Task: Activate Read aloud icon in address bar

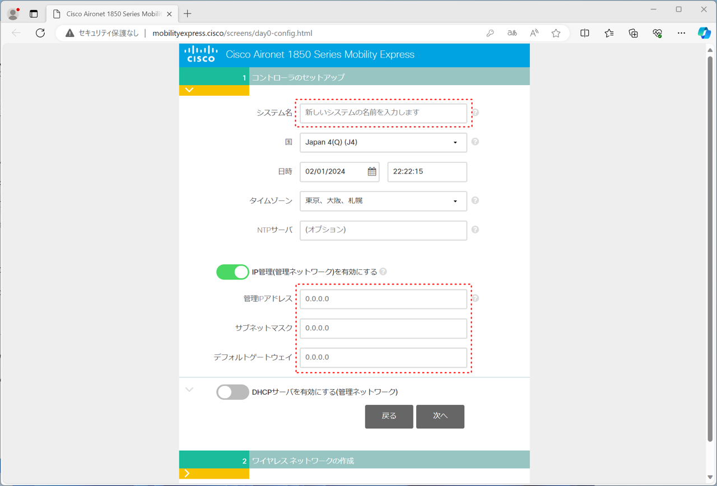Action: [x=534, y=33]
